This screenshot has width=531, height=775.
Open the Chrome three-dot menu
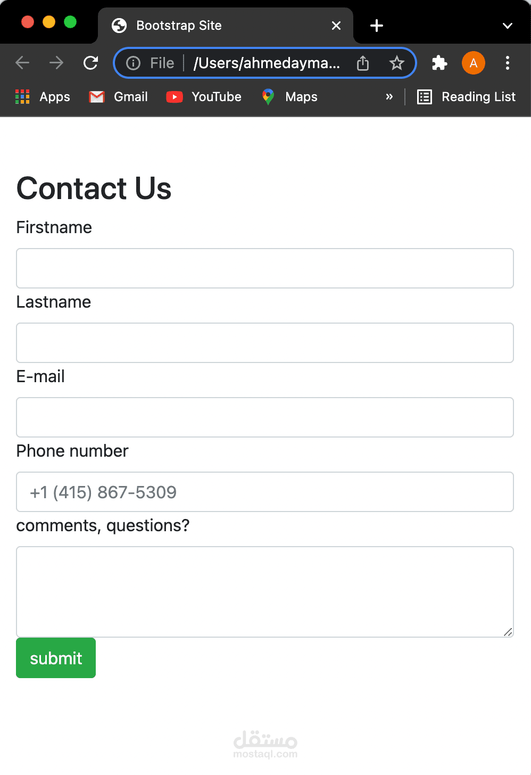pyautogui.click(x=508, y=63)
